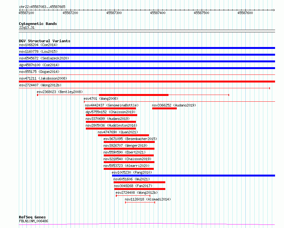Click the DGV Structural Variants track title
This screenshot has width=284, height=228.
point(45,41)
